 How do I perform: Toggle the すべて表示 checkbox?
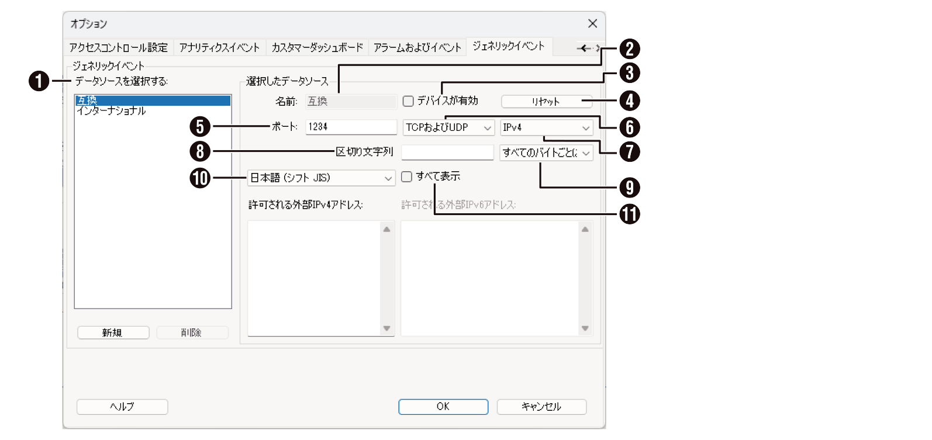[x=407, y=176]
